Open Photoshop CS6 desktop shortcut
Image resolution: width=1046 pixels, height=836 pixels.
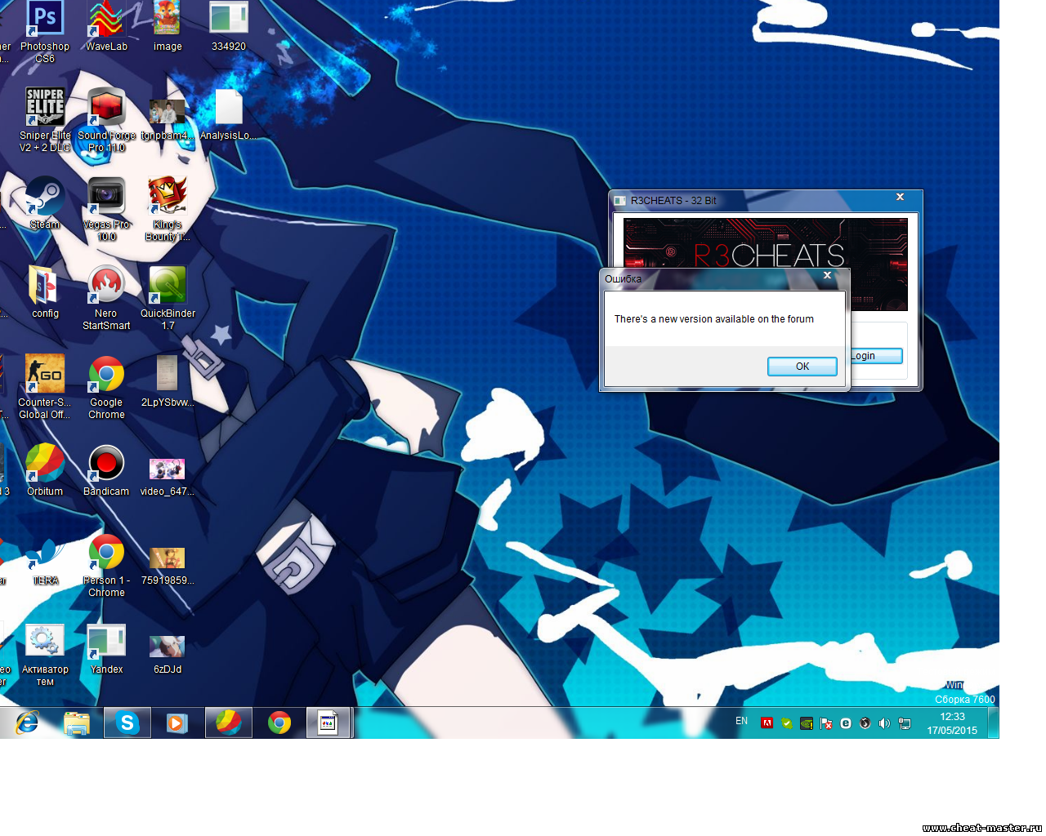45,33
